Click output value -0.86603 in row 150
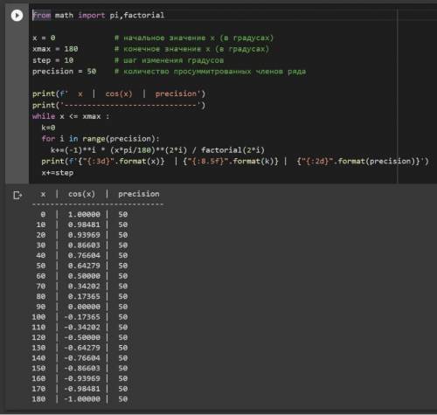This screenshot has width=437, height=415. click(x=82, y=368)
